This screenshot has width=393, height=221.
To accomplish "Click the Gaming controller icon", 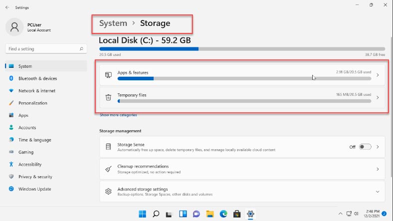I will (x=11, y=152).
